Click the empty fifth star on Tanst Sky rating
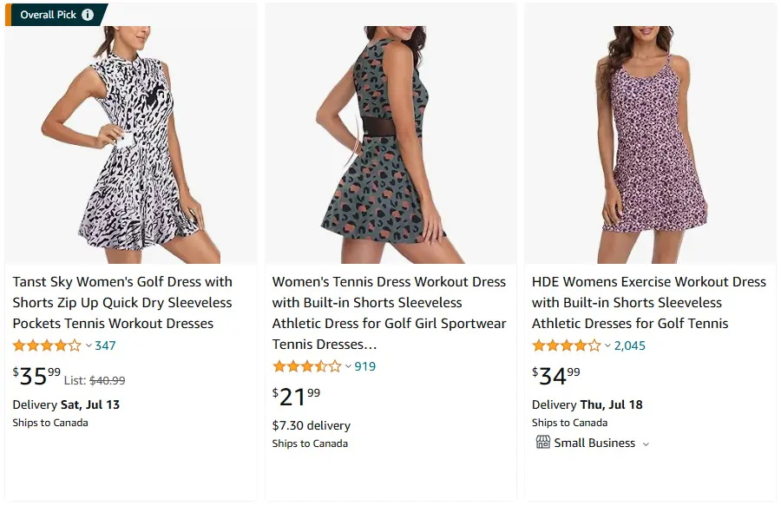 click(75, 345)
